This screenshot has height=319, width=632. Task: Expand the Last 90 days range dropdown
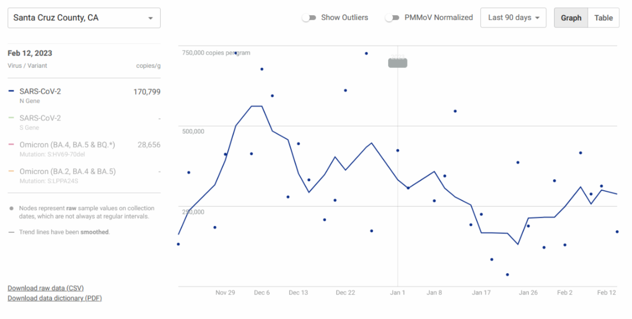tap(513, 18)
